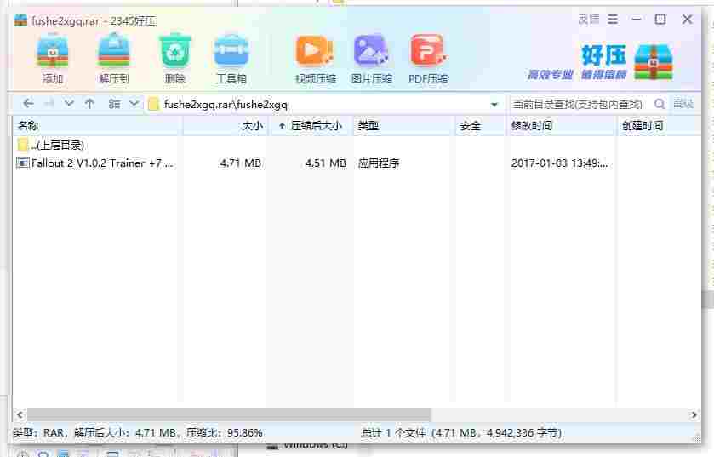
Task: Click the 好压 app icon in title bar
Action: [20, 20]
